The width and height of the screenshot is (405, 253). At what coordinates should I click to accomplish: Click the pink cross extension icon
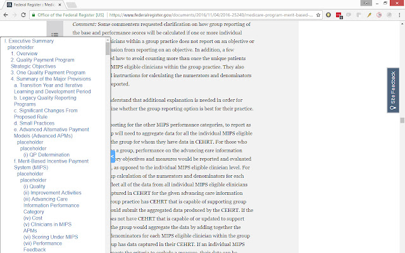coord(379,15)
